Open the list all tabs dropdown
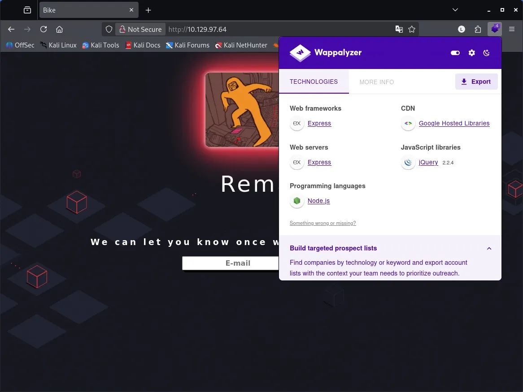The height and width of the screenshot is (392, 523). click(x=455, y=10)
